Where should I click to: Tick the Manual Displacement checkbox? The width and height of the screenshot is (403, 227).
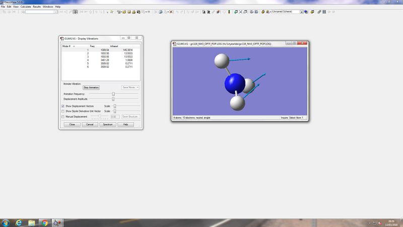(63, 117)
